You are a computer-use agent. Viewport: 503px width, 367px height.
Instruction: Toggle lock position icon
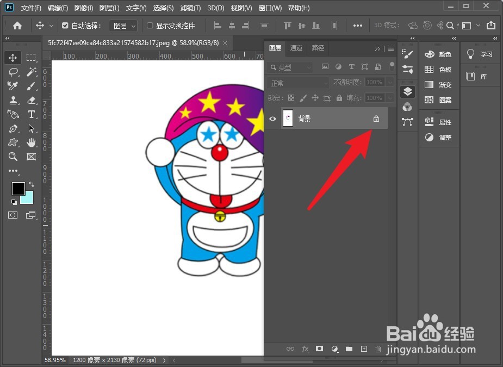[315, 98]
